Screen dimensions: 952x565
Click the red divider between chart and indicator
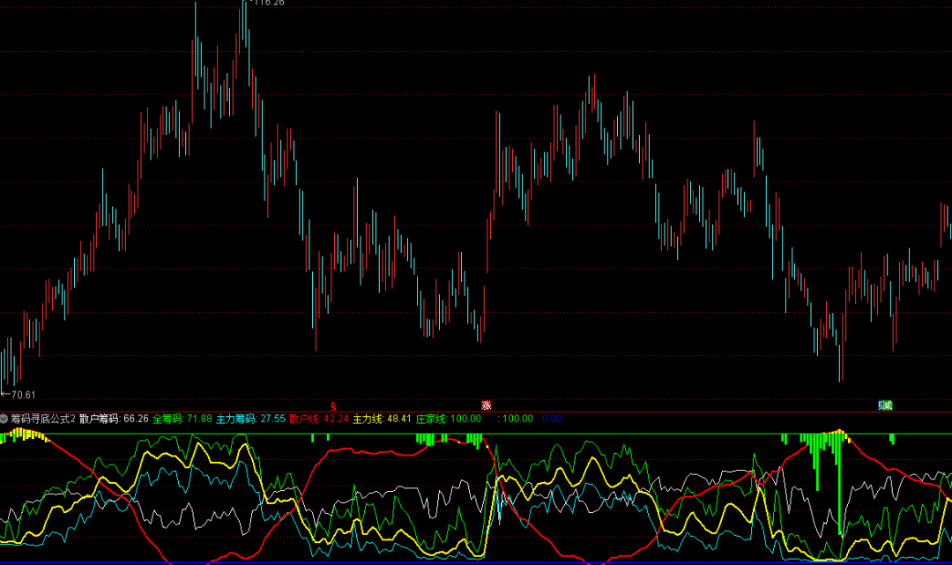click(476, 412)
